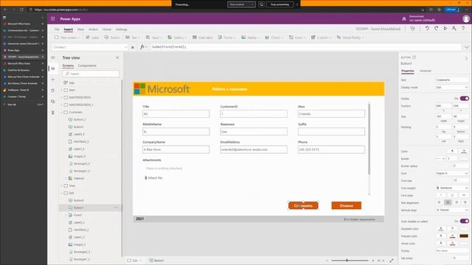Image resolution: width=472 pixels, height=265 pixels.
Task: Select center text alignment
Action: pos(448,202)
